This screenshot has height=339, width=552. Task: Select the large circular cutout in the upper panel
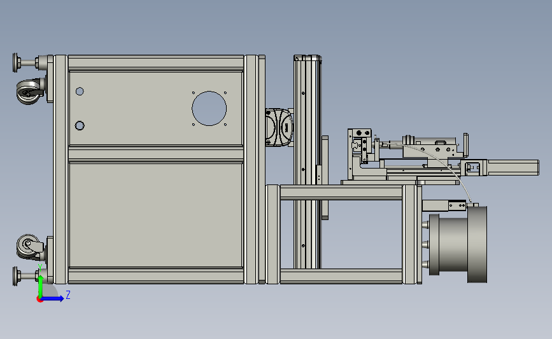(x=209, y=108)
